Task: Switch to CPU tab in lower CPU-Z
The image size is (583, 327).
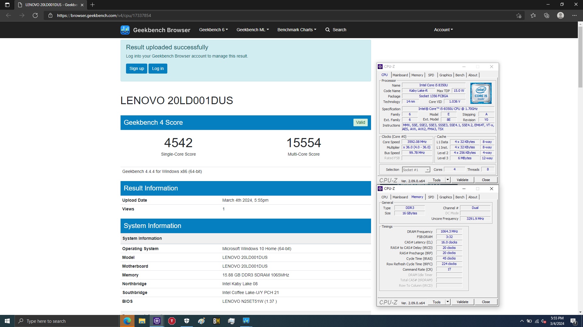Action: click(x=384, y=197)
